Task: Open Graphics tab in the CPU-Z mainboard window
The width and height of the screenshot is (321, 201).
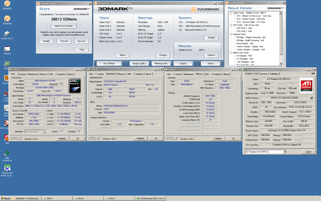Action: point(139,74)
